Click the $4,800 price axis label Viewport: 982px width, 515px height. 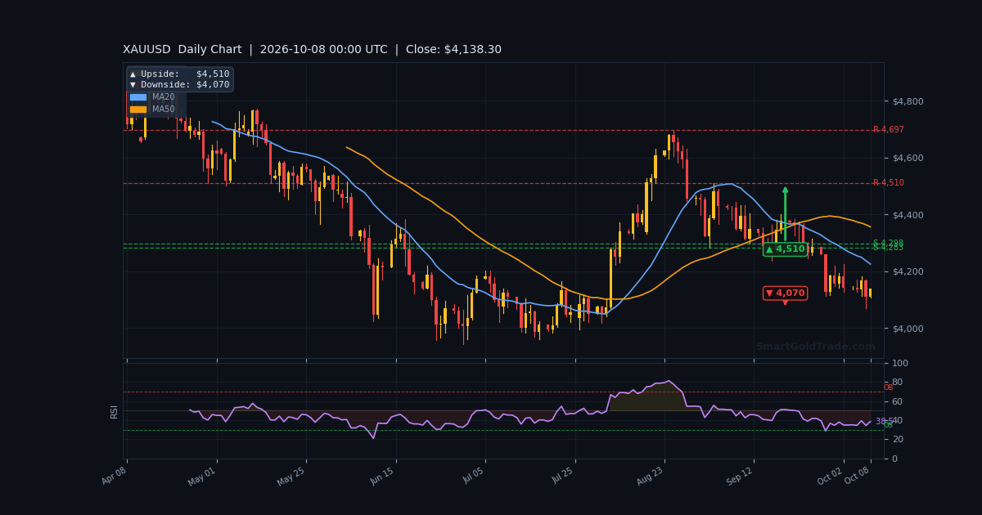point(908,101)
